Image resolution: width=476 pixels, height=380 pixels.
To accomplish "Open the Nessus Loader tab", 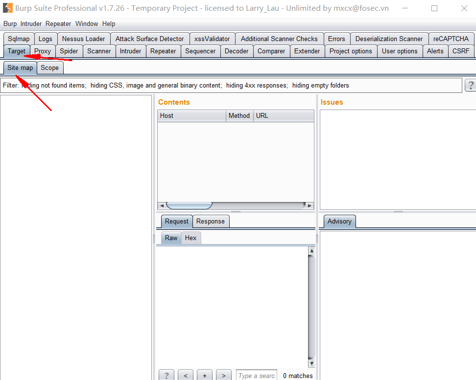I will coord(83,39).
